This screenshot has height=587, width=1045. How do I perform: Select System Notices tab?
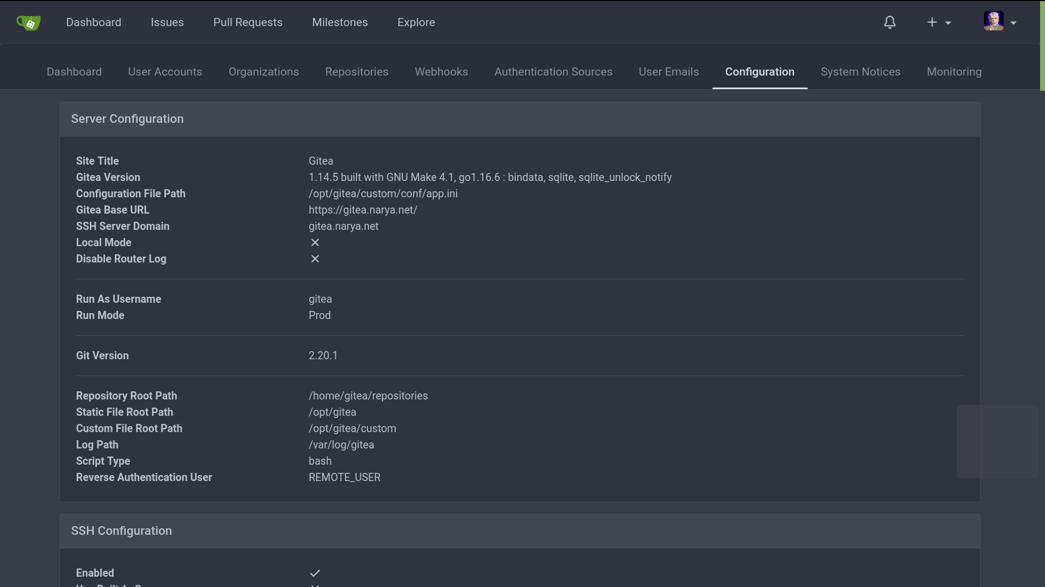860,72
